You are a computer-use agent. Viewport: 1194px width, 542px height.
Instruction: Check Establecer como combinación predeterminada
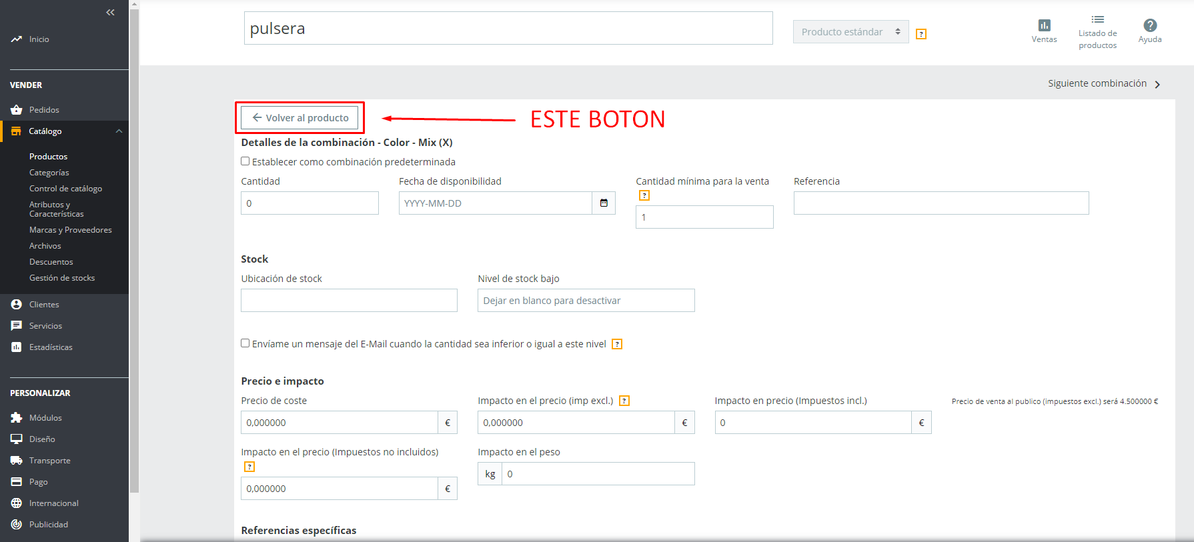click(245, 161)
